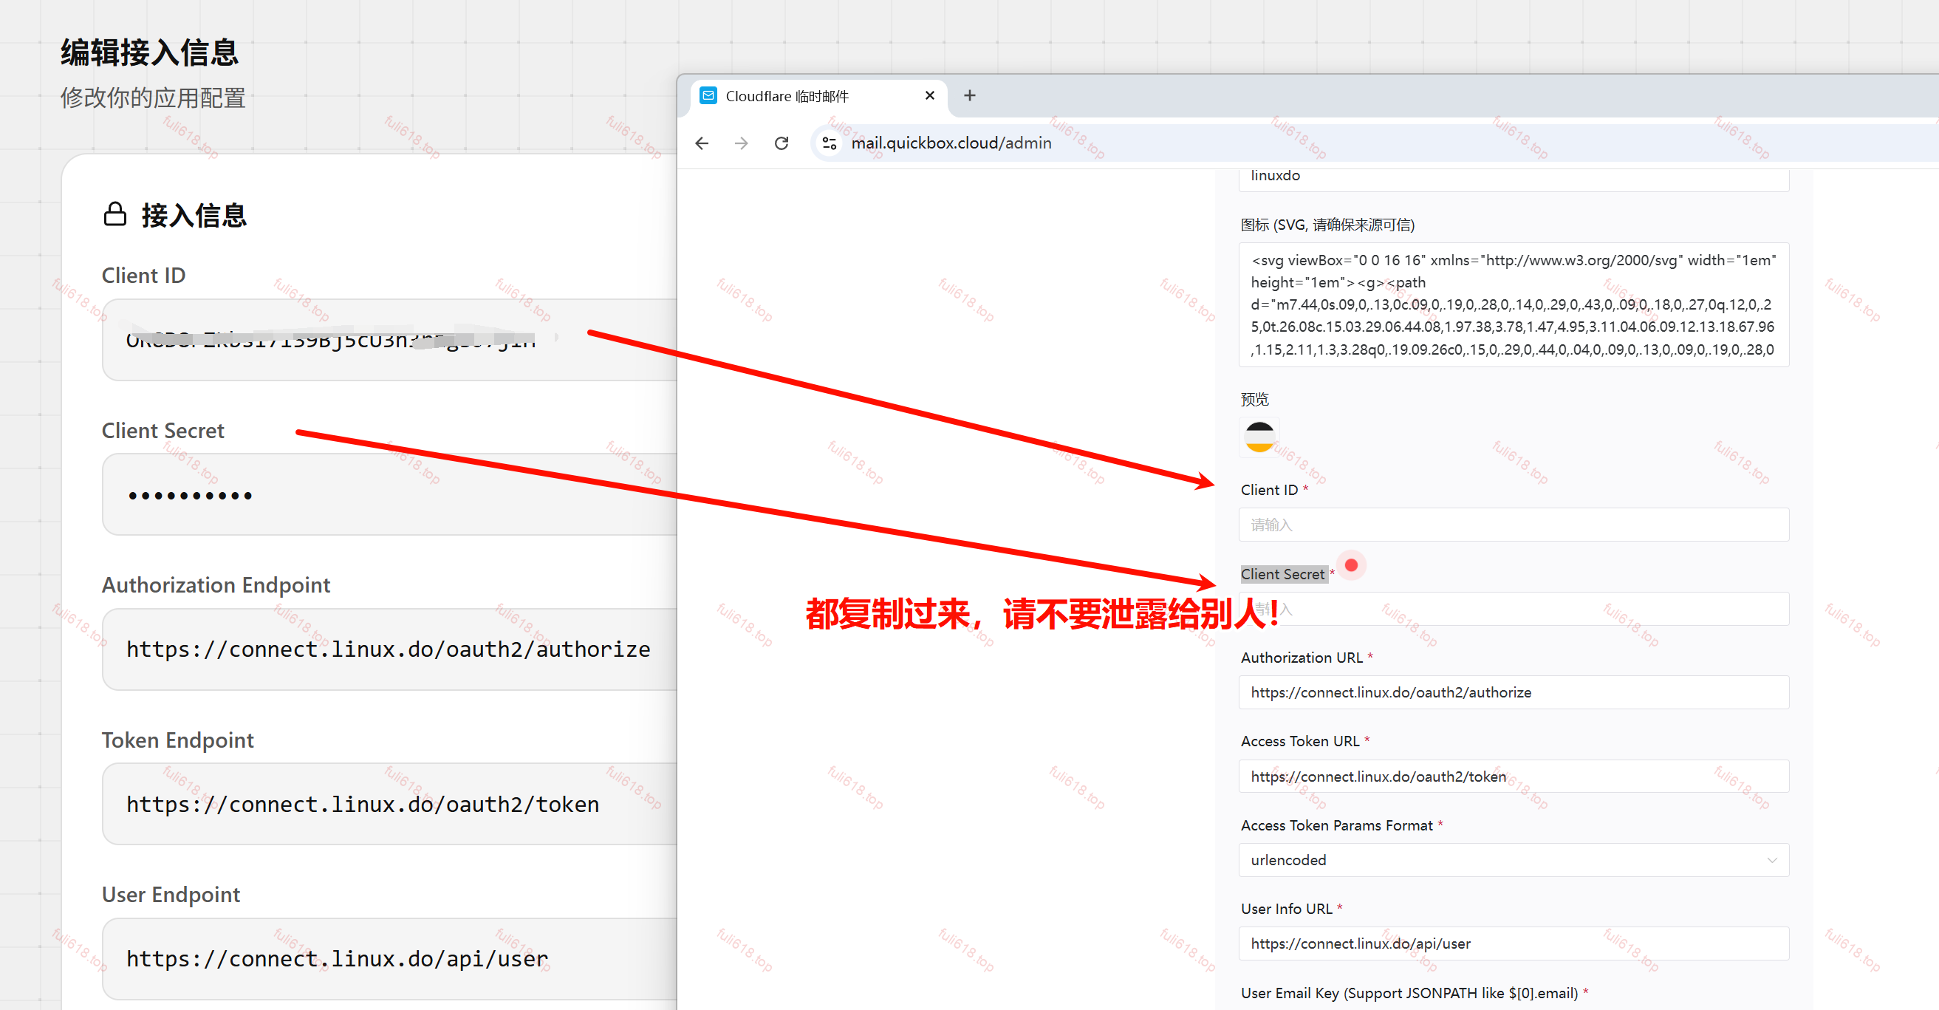Click the lock icon beside 接入信息
Viewport: 1939px width, 1010px height.
click(x=114, y=215)
